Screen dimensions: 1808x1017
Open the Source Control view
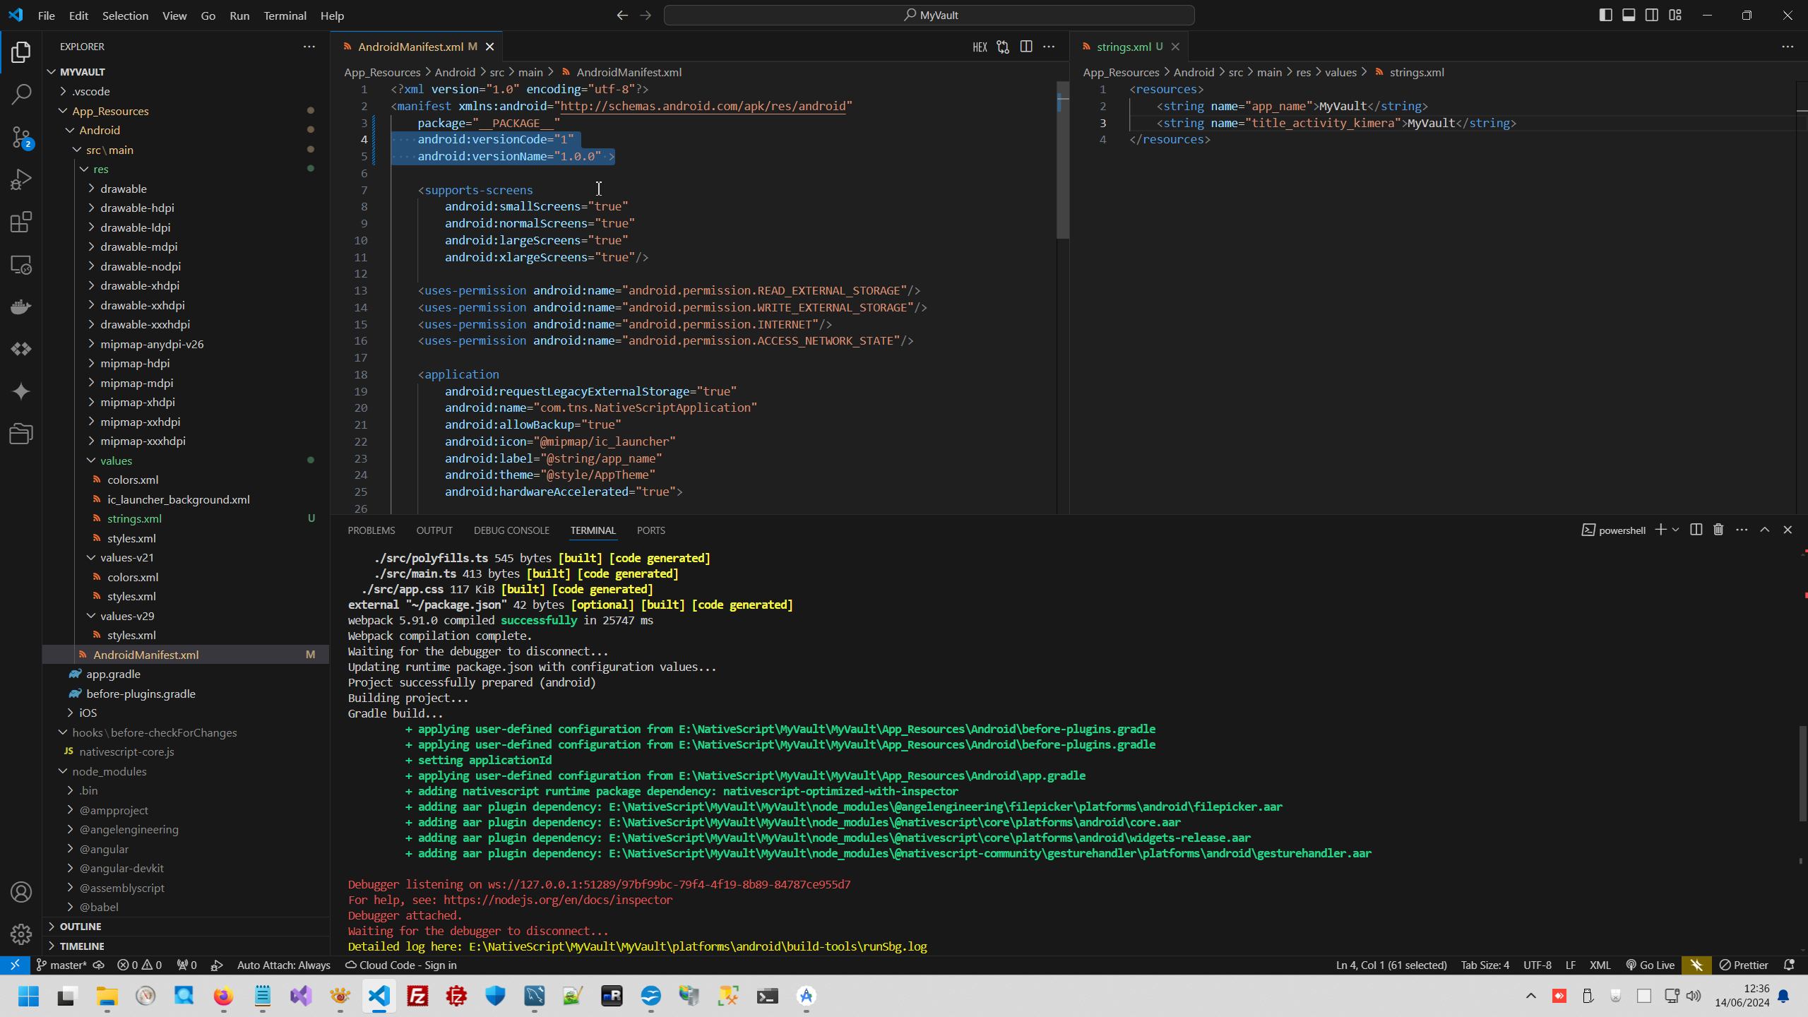21,137
